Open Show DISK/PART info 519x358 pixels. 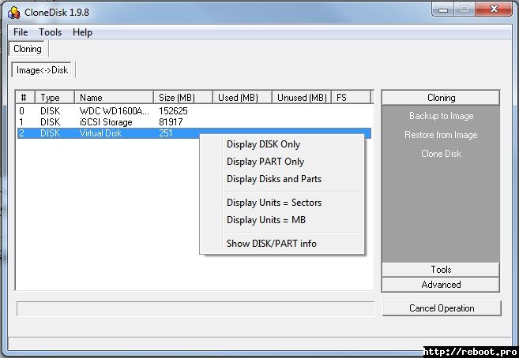click(272, 244)
